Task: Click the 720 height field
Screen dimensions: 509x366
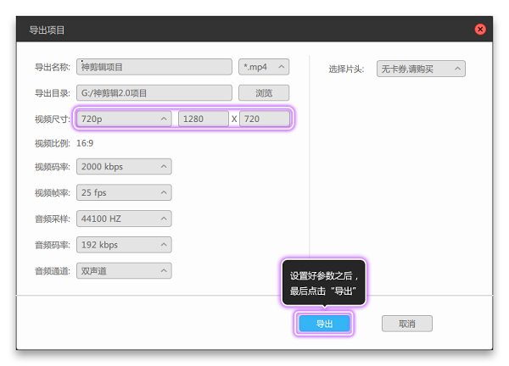Action: (x=264, y=119)
